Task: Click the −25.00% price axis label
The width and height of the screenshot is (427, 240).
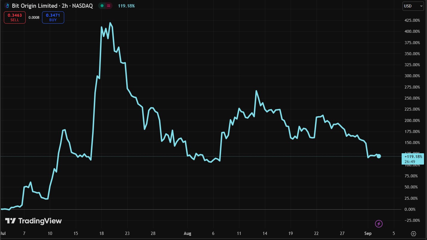Action: [412, 220]
